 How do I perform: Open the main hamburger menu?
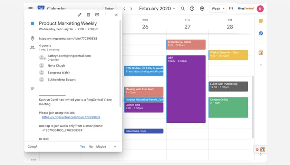(x=31, y=8)
